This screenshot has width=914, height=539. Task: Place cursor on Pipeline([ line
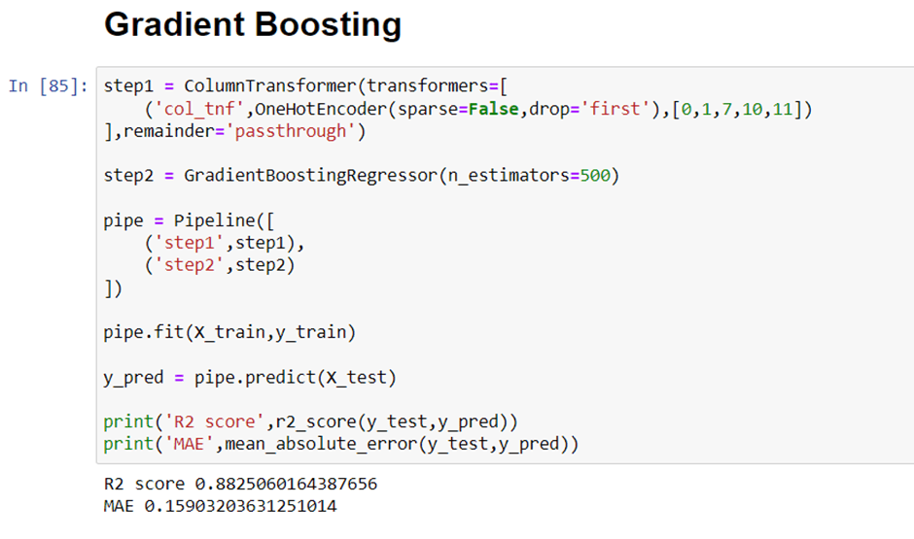(x=189, y=220)
